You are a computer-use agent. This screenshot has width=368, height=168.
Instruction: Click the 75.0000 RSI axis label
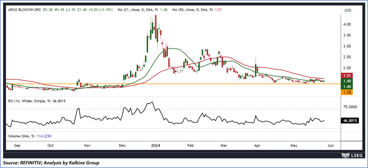click(350, 107)
